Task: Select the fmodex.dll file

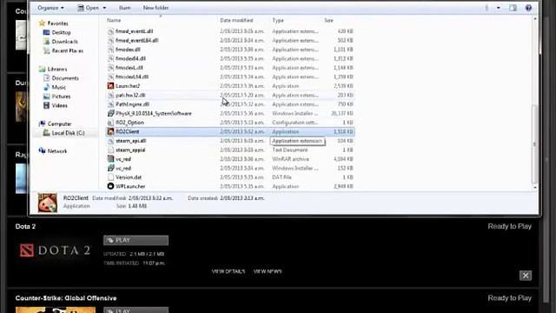Action: click(128, 50)
